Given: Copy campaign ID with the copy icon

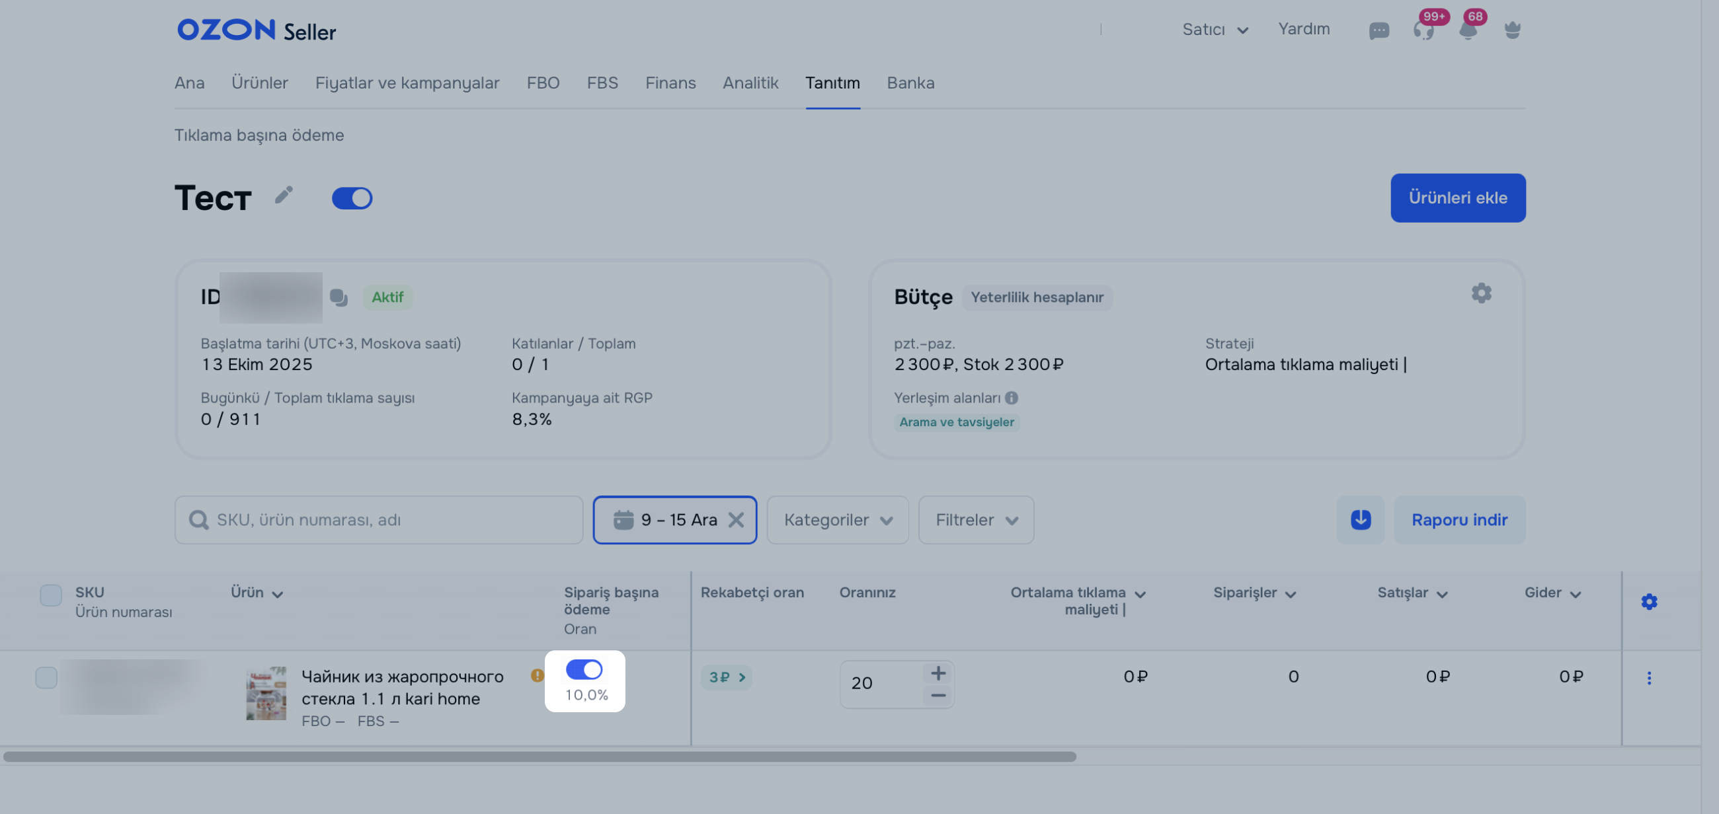Looking at the screenshot, I should [x=339, y=297].
